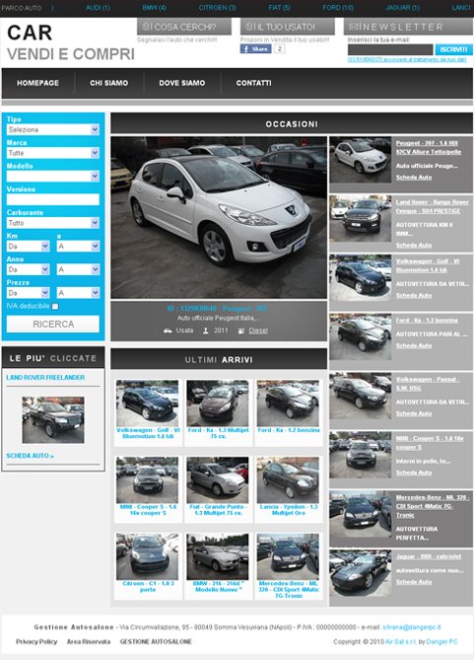Click the Land Rover Freelander thumbnail

click(53, 419)
